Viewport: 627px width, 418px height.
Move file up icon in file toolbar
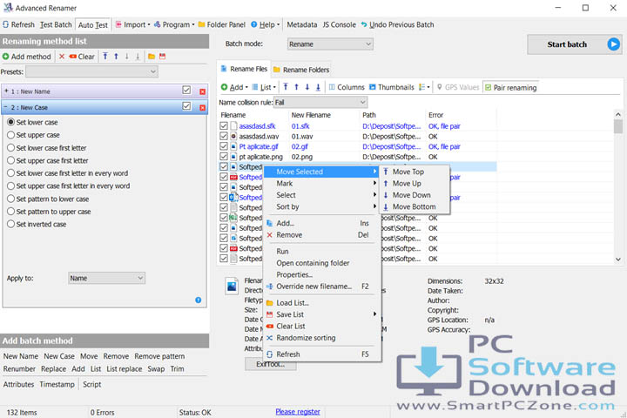(296, 87)
